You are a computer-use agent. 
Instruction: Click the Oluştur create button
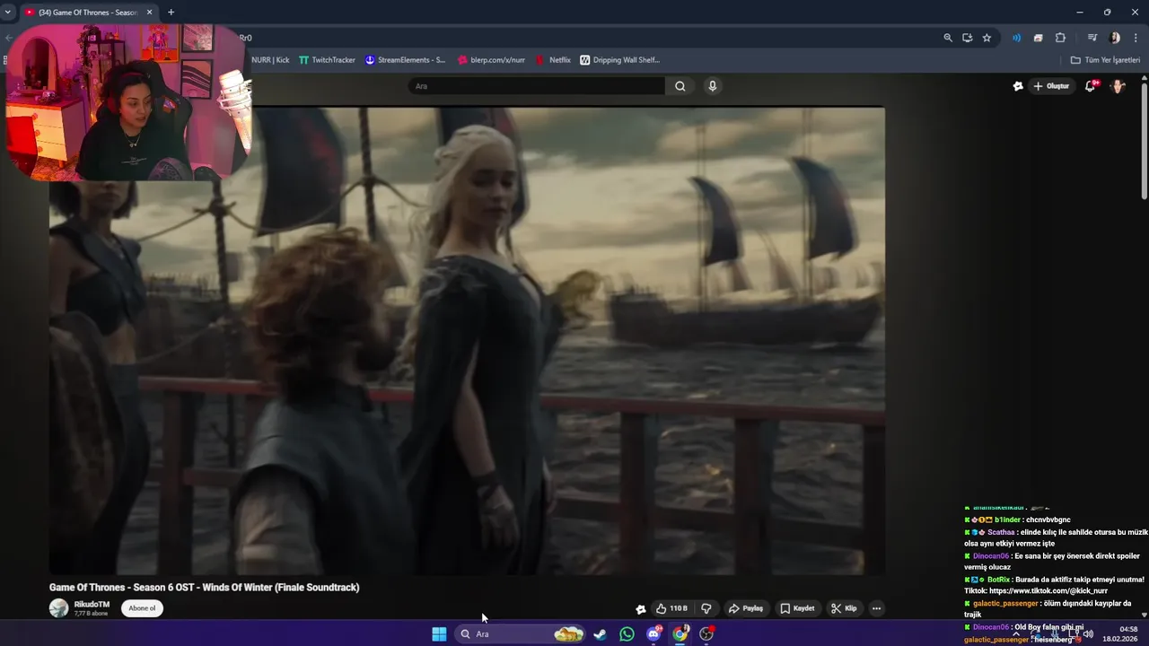(1051, 86)
